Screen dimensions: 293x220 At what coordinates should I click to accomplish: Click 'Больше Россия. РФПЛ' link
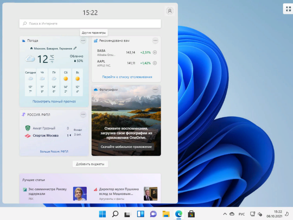click(x=54, y=151)
